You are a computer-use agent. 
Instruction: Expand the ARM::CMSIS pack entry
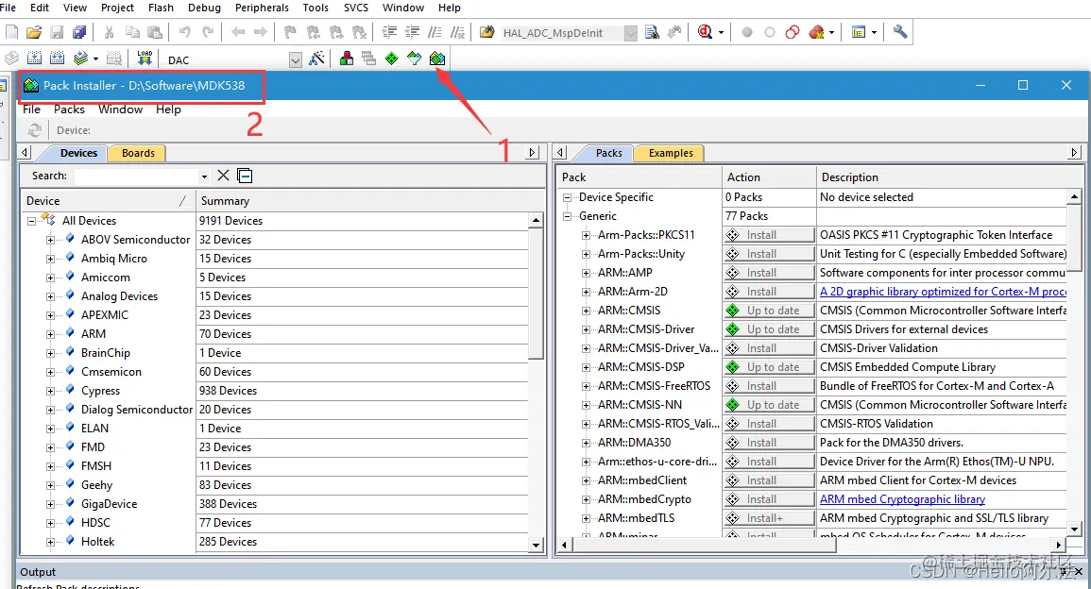tap(586, 311)
